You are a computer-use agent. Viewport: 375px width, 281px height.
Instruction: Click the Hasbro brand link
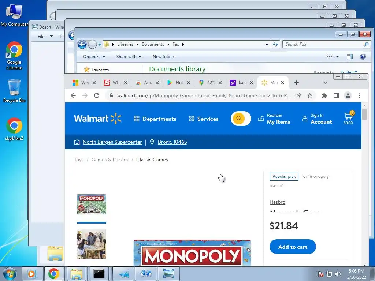(277, 202)
